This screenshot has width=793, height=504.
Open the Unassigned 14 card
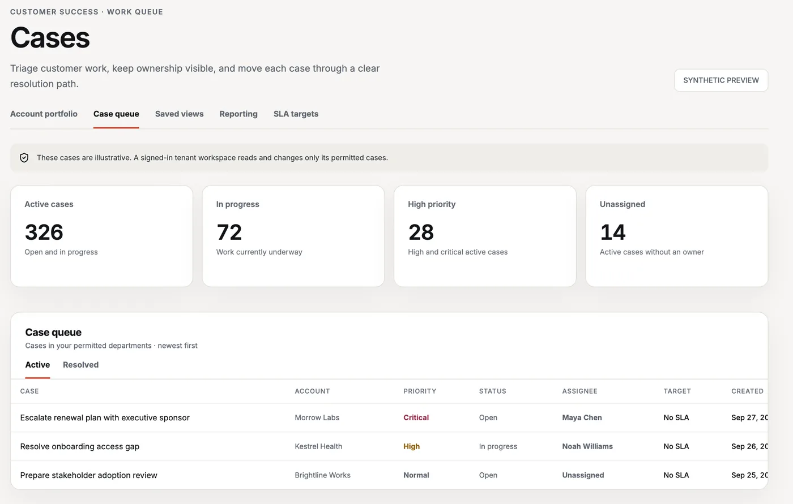[x=677, y=236]
